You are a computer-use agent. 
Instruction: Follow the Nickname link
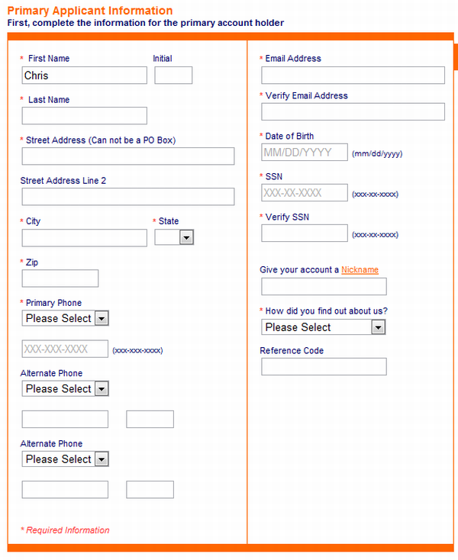pyautogui.click(x=360, y=269)
